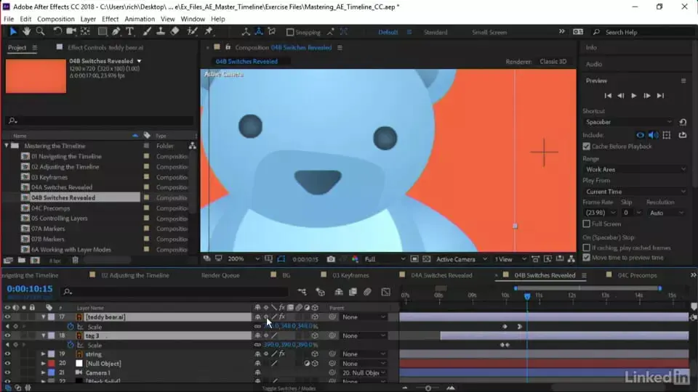The width and height of the screenshot is (698, 392).
Task: Select the Pan Behind anchor tool
Action: [x=86, y=31]
